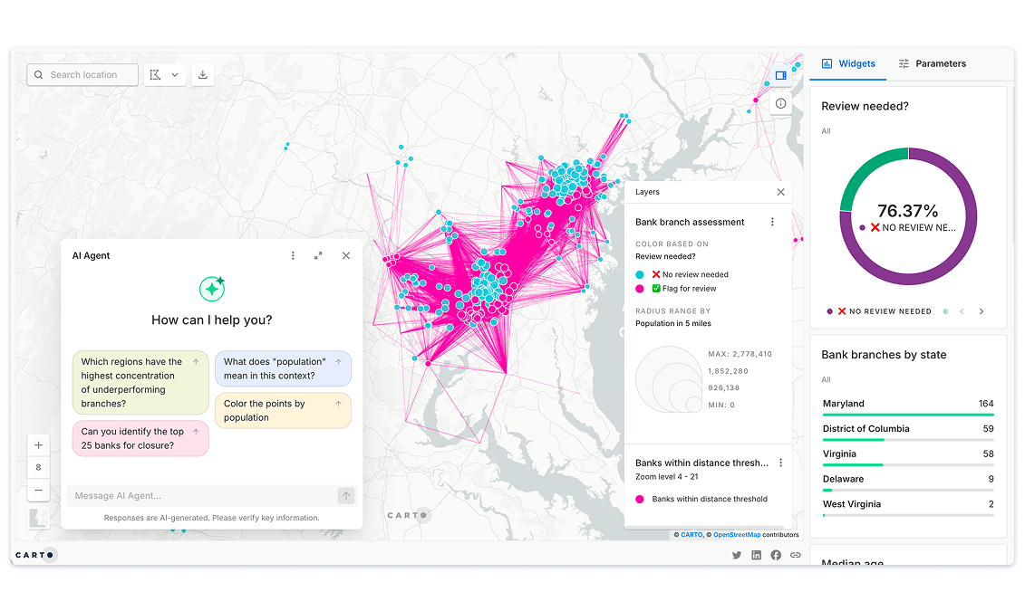Open AI Agent options menu
Viewport: 1025px width, 611px height.
[x=293, y=256]
